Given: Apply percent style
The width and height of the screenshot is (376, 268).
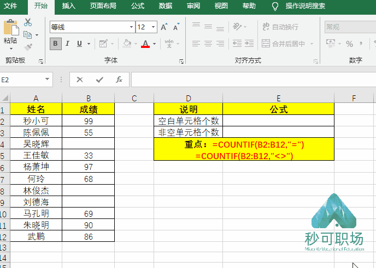Looking at the screenshot, I should coord(349,44).
